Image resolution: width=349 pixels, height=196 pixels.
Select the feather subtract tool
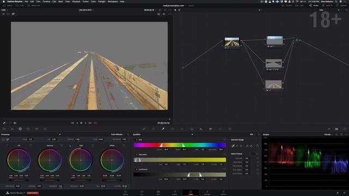click(247, 146)
